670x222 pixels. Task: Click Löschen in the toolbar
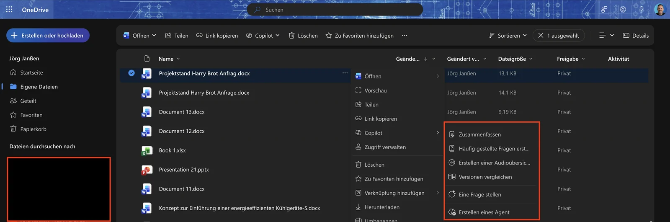pyautogui.click(x=303, y=36)
